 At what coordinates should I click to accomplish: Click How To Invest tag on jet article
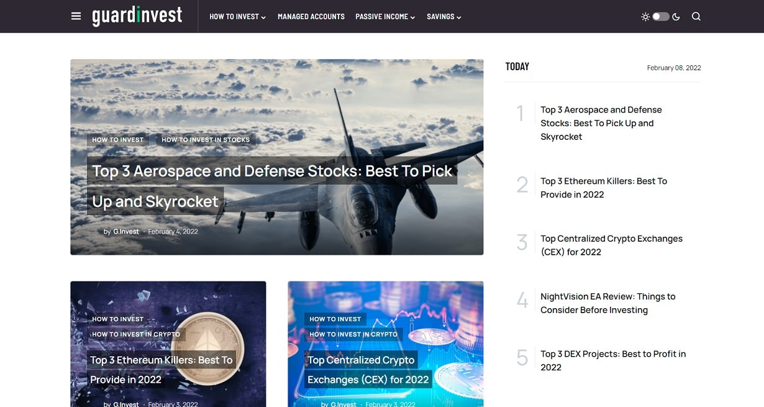click(118, 140)
